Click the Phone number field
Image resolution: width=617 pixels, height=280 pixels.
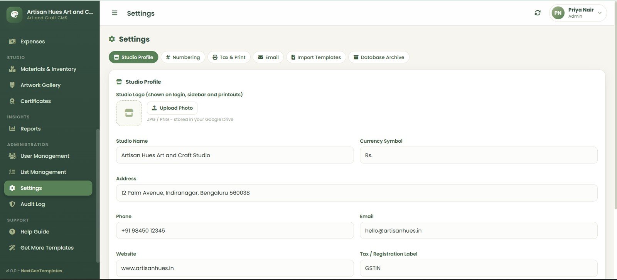click(235, 230)
